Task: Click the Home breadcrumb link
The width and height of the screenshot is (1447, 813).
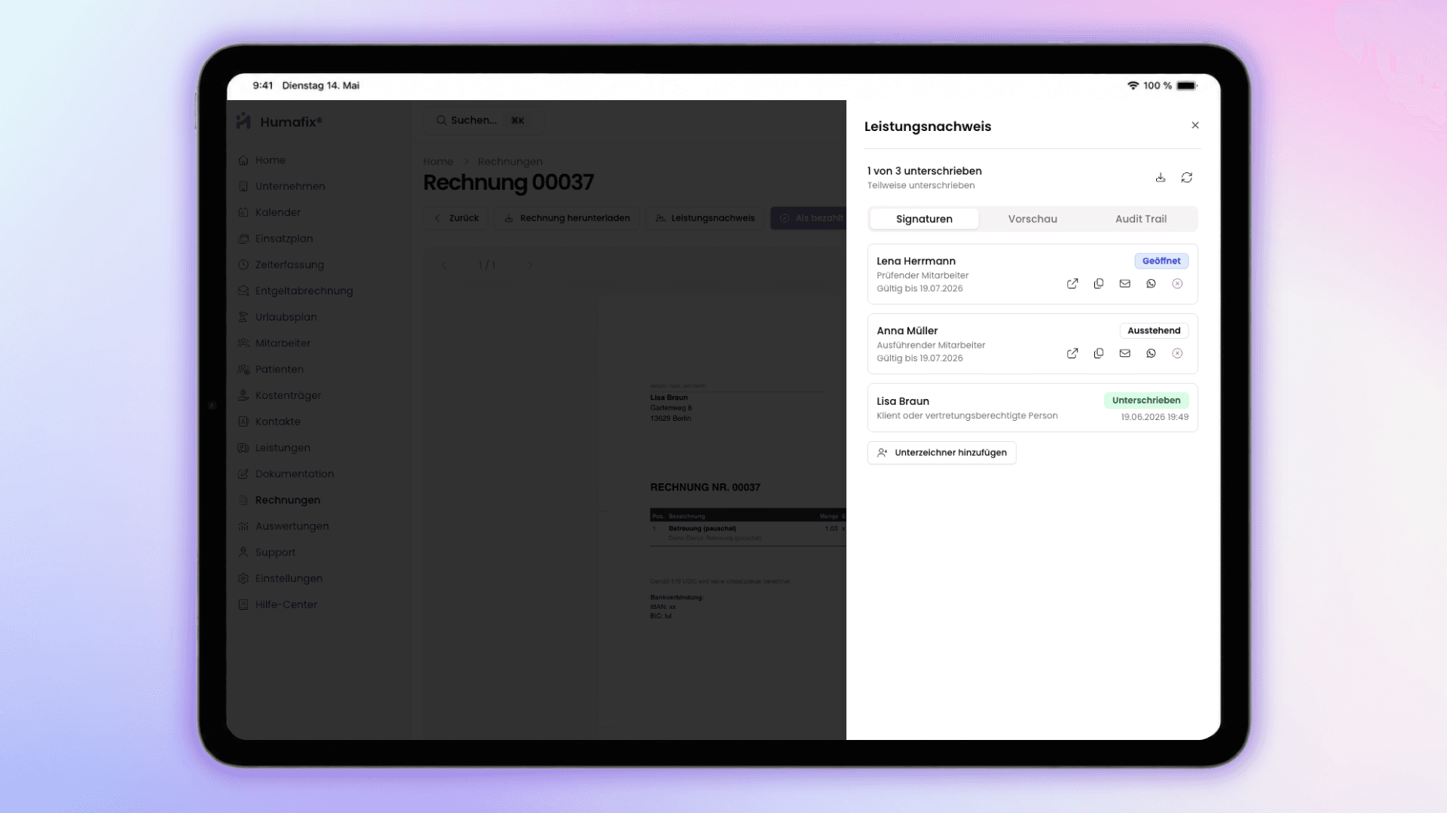Action: (x=438, y=162)
